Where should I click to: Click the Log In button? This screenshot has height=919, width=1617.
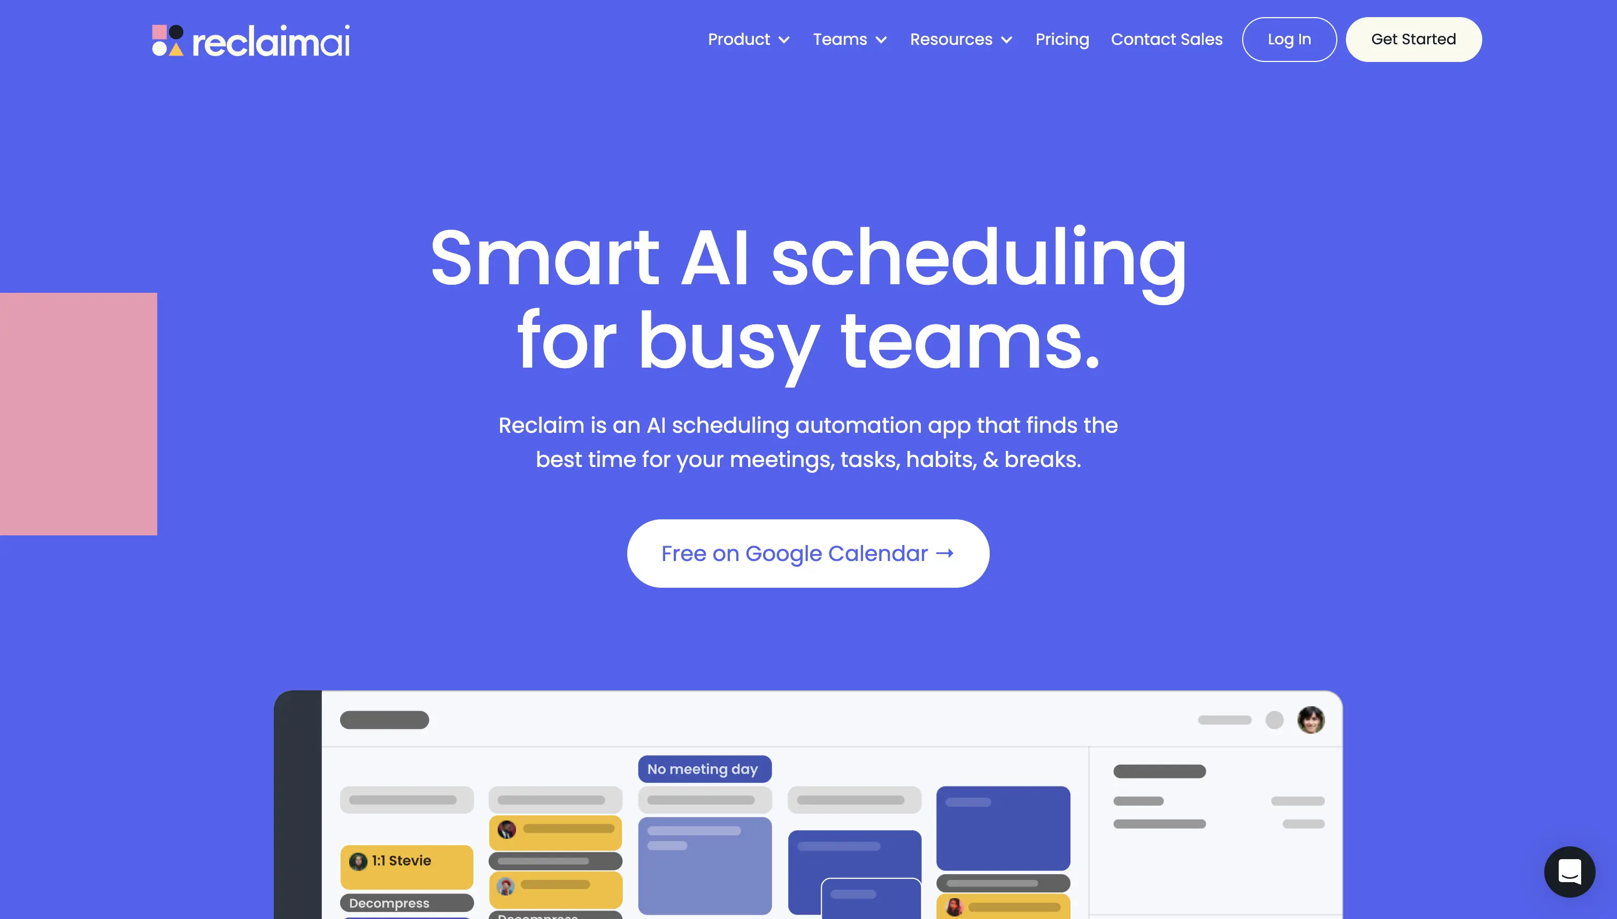pos(1289,39)
